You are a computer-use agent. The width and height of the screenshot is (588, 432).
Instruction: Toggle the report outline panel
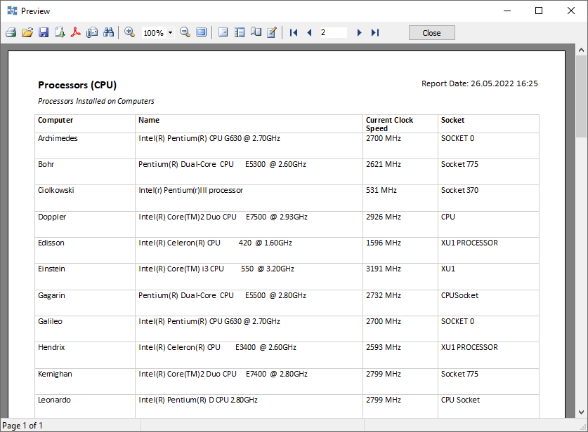(223, 32)
